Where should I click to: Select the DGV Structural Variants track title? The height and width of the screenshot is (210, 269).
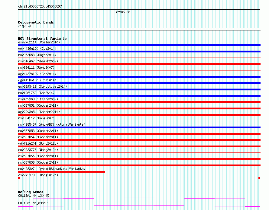[42, 39]
